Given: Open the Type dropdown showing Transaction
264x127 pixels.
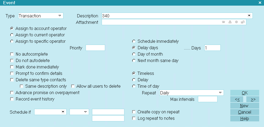Looking at the screenshot, I should pos(41,16).
